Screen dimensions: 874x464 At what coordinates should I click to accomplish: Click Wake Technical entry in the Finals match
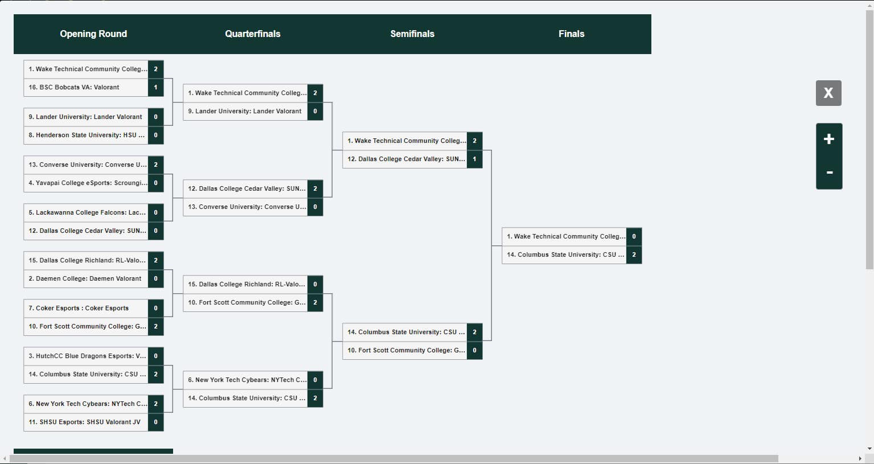pos(564,237)
